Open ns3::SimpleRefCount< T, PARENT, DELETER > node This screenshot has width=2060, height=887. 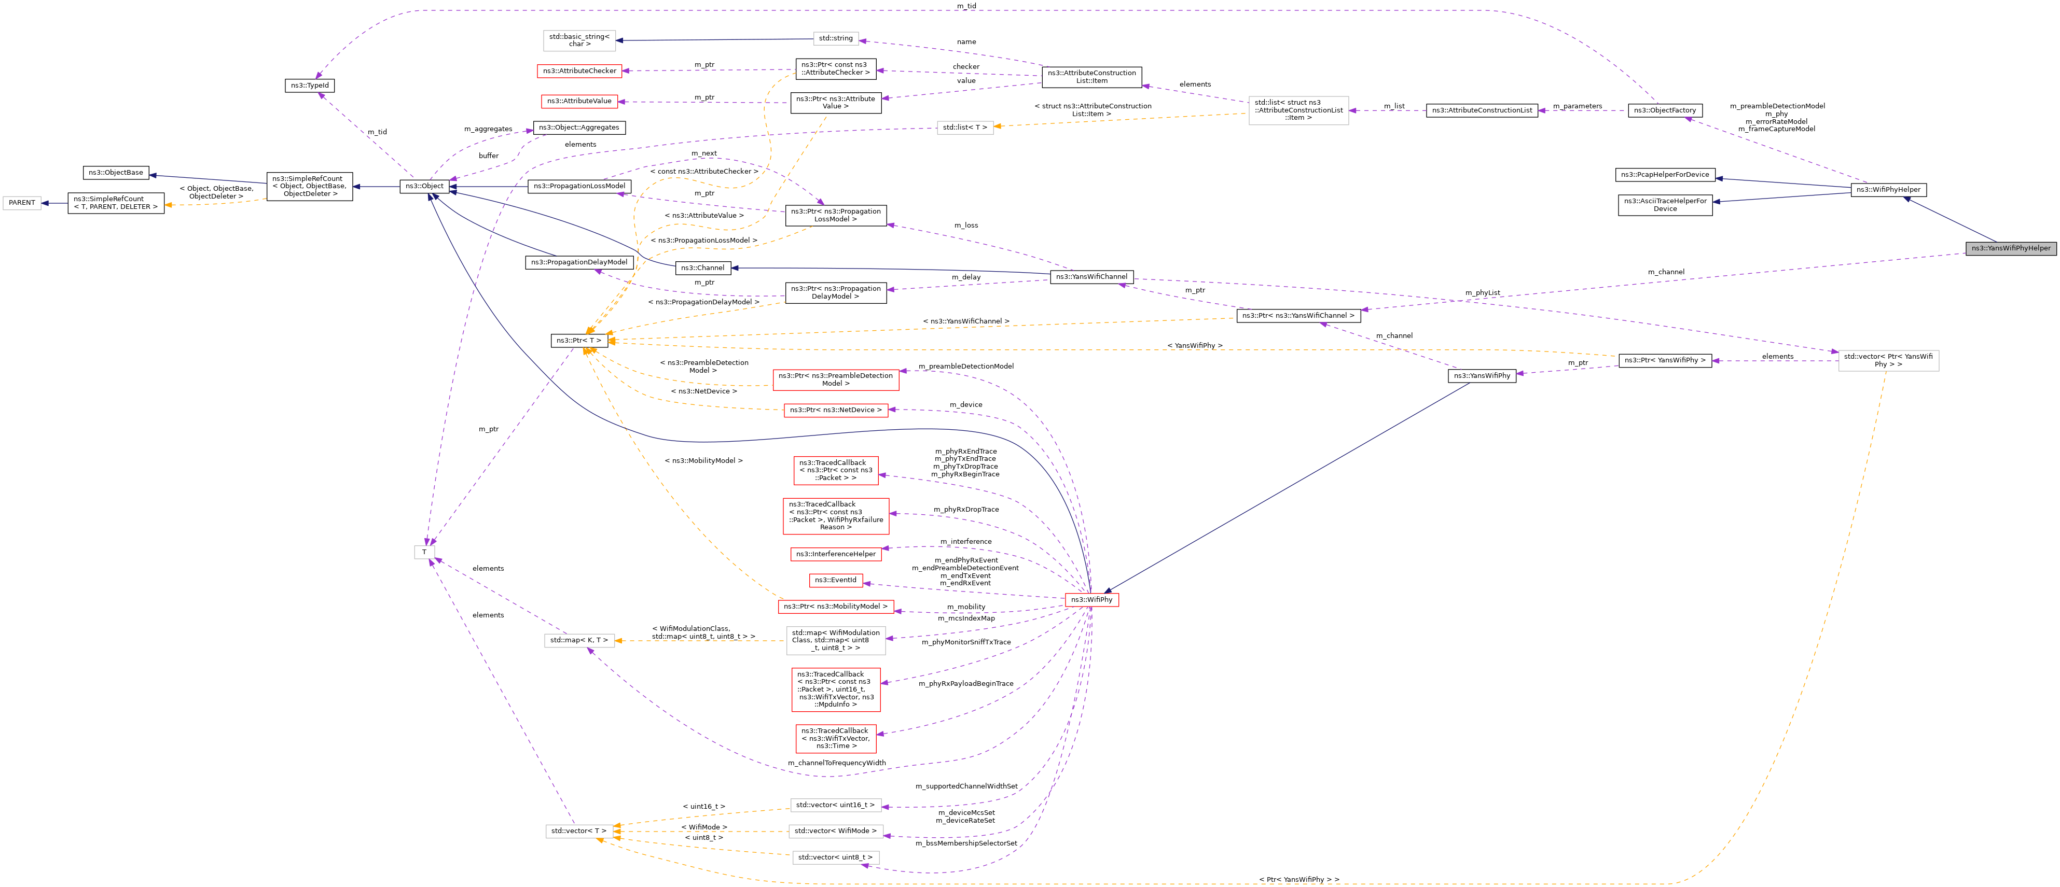[116, 203]
